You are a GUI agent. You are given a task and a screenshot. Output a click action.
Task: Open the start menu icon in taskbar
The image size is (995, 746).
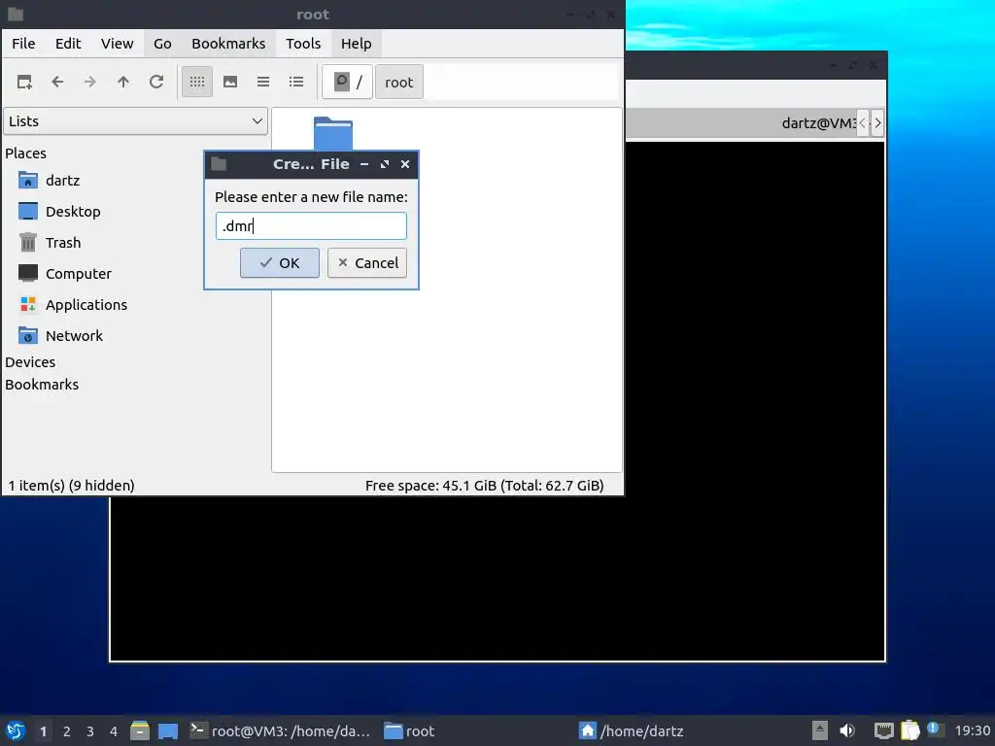pos(16,730)
